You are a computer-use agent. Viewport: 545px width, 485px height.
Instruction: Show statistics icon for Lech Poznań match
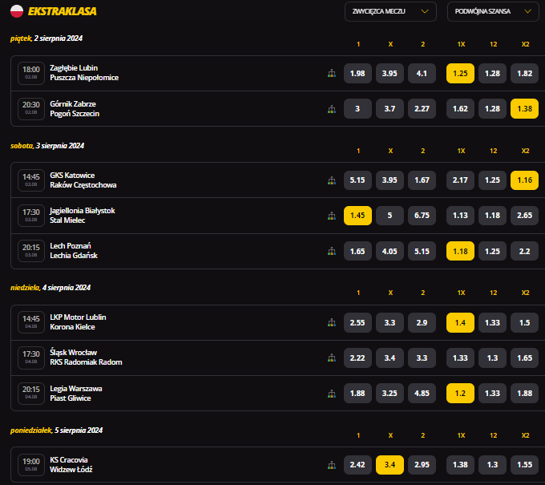coord(331,251)
